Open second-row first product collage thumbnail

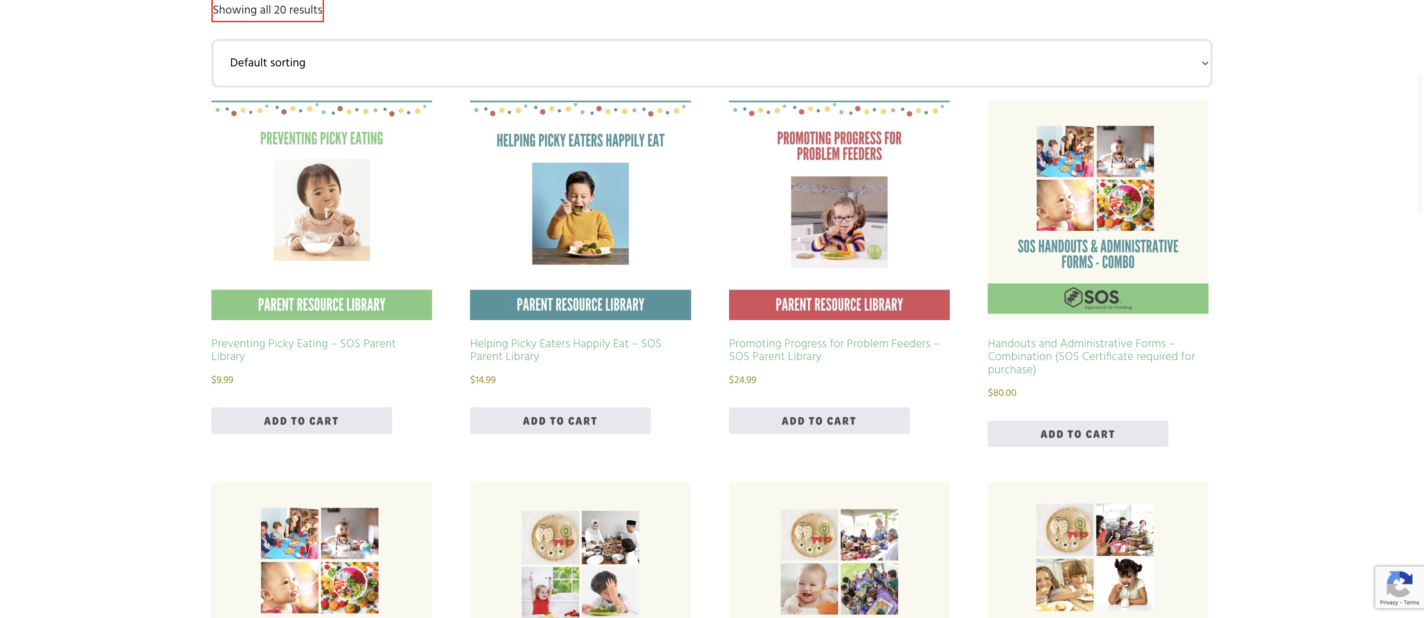coord(321,550)
